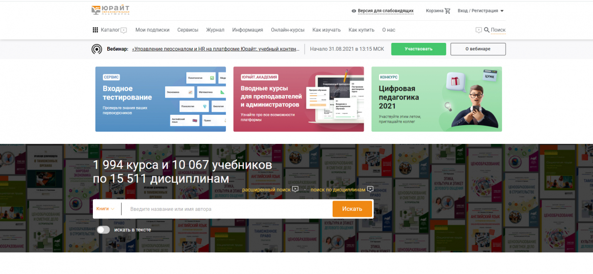Click the webinar start time text

[347, 49]
